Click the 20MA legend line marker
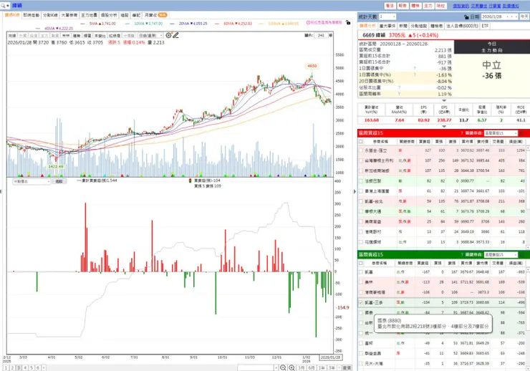The width and height of the screenshot is (530, 371). (173, 24)
